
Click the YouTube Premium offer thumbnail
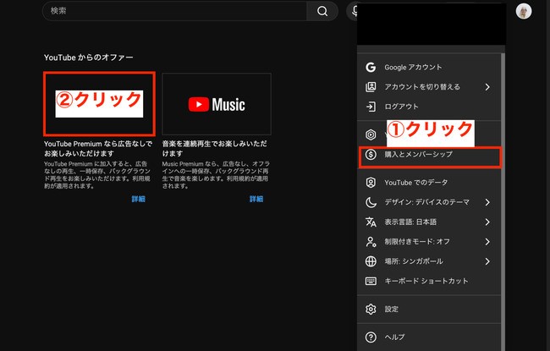(99, 104)
